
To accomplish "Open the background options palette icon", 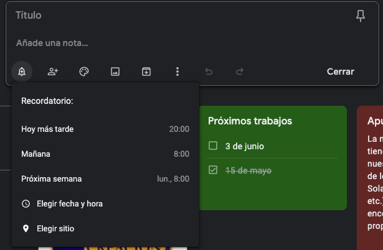I will (x=84, y=72).
